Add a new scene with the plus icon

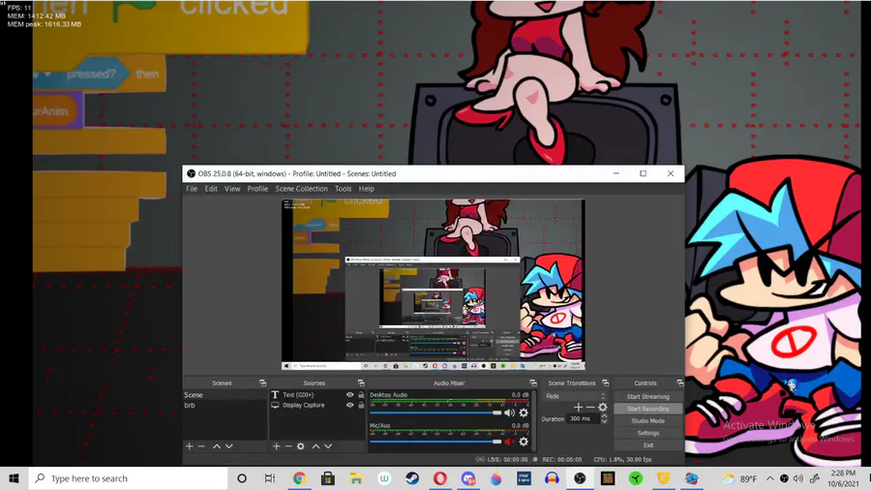(x=190, y=446)
